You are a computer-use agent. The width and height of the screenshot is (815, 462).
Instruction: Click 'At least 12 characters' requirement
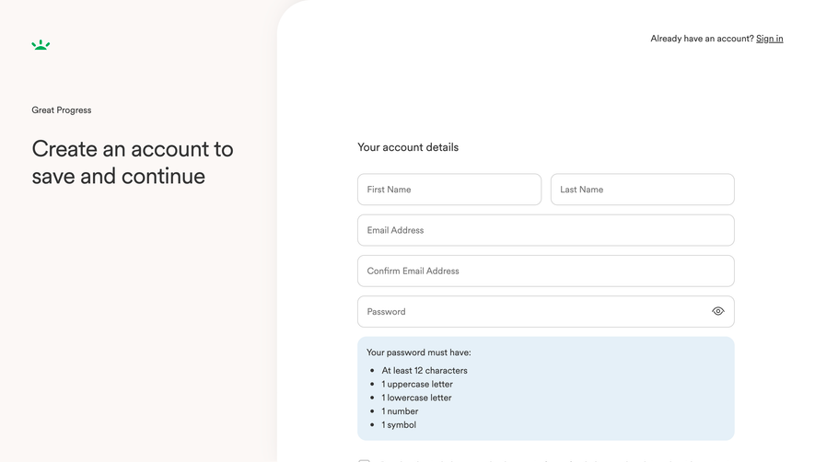coord(425,371)
